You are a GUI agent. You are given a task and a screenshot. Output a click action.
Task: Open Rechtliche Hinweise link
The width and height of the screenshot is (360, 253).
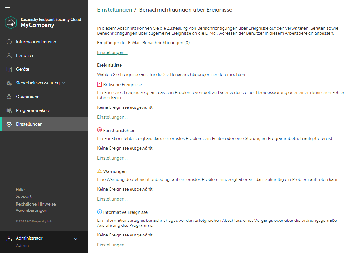[36, 204]
